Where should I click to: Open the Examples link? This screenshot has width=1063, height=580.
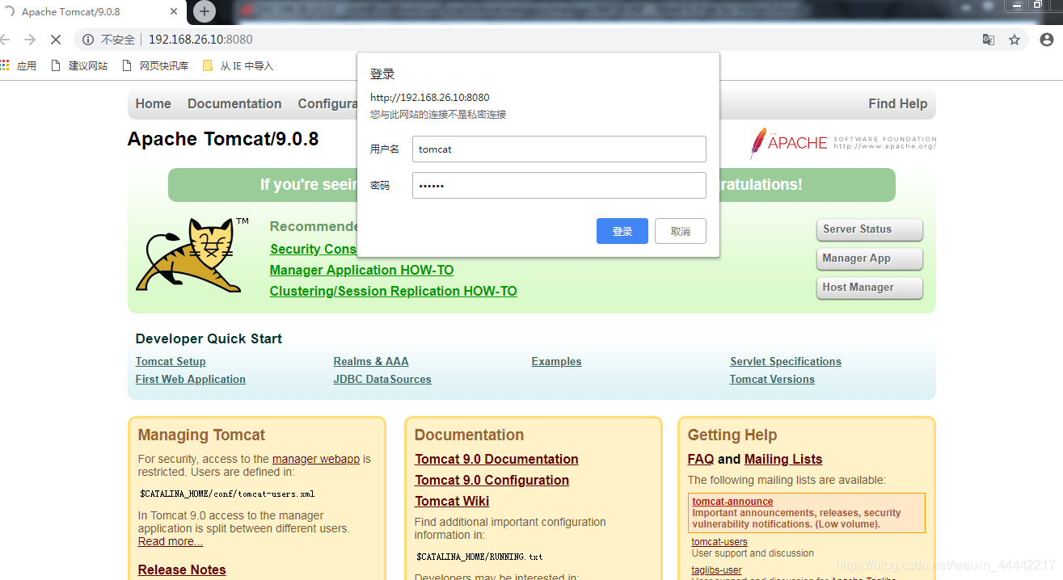(x=557, y=361)
